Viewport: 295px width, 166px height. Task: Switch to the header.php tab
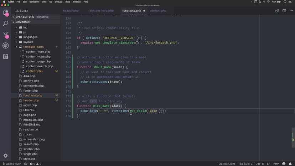point(71,11)
